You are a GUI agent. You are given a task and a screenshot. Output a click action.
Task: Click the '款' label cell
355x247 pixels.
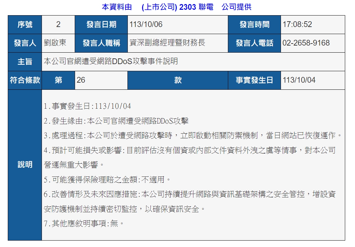click(178, 80)
